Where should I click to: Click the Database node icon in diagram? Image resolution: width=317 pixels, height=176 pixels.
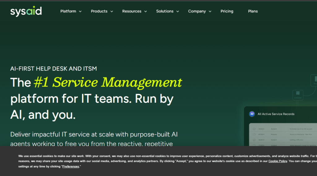(x=298, y=93)
